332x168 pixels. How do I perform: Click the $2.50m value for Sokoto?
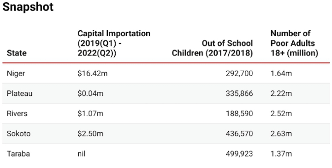click(x=90, y=134)
